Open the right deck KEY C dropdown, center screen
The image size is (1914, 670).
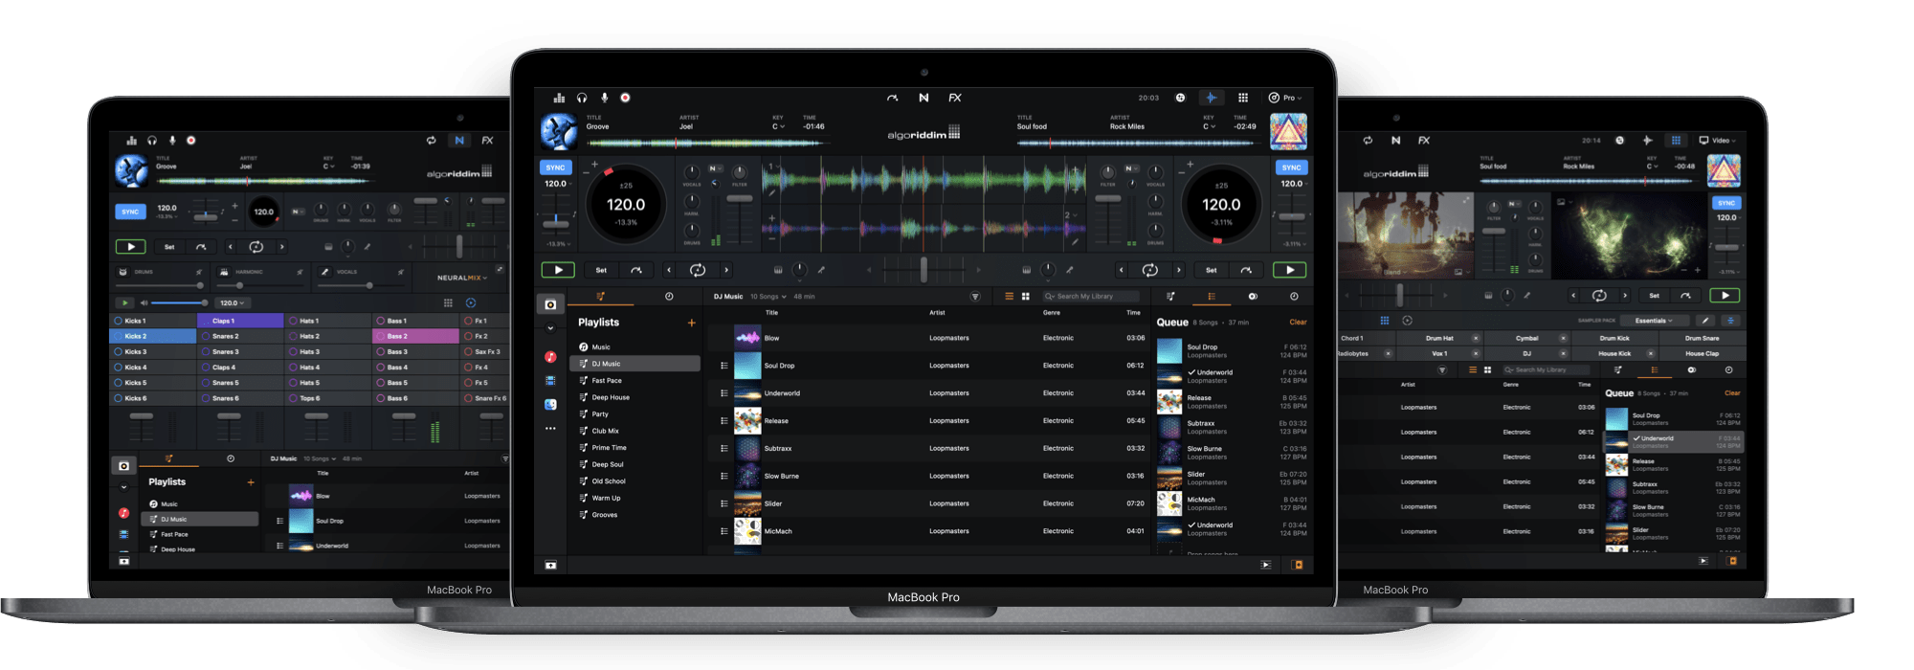pyautogui.click(x=1209, y=126)
